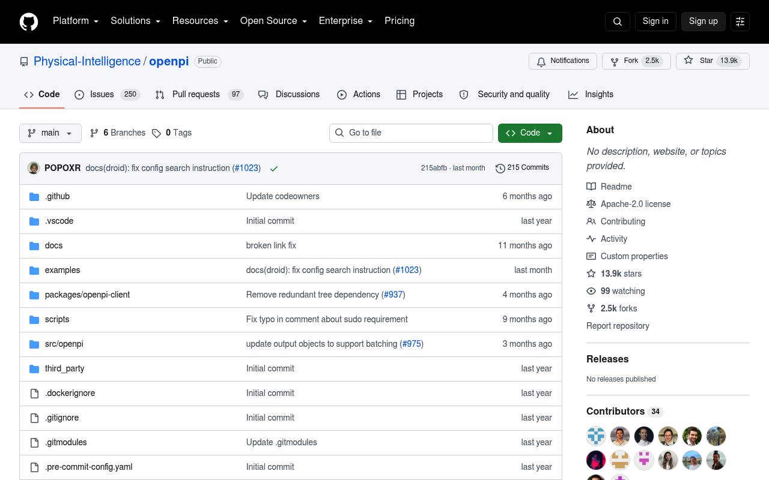Viewport: 769px width, 480px height.
Task: Switch to the Pull requests tab
Action: (x=199, y=94)
